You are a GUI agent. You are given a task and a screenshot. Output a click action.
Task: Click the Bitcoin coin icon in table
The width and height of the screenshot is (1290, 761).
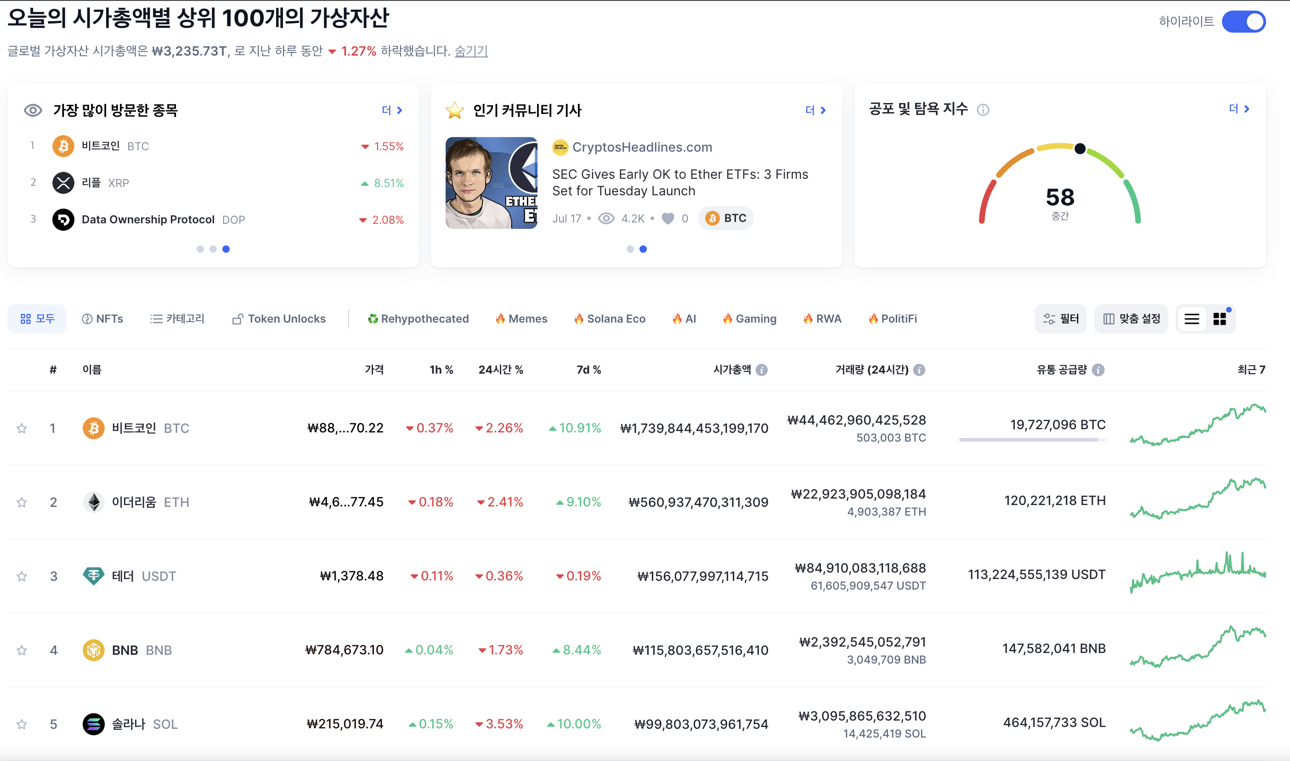coord(93,428)
